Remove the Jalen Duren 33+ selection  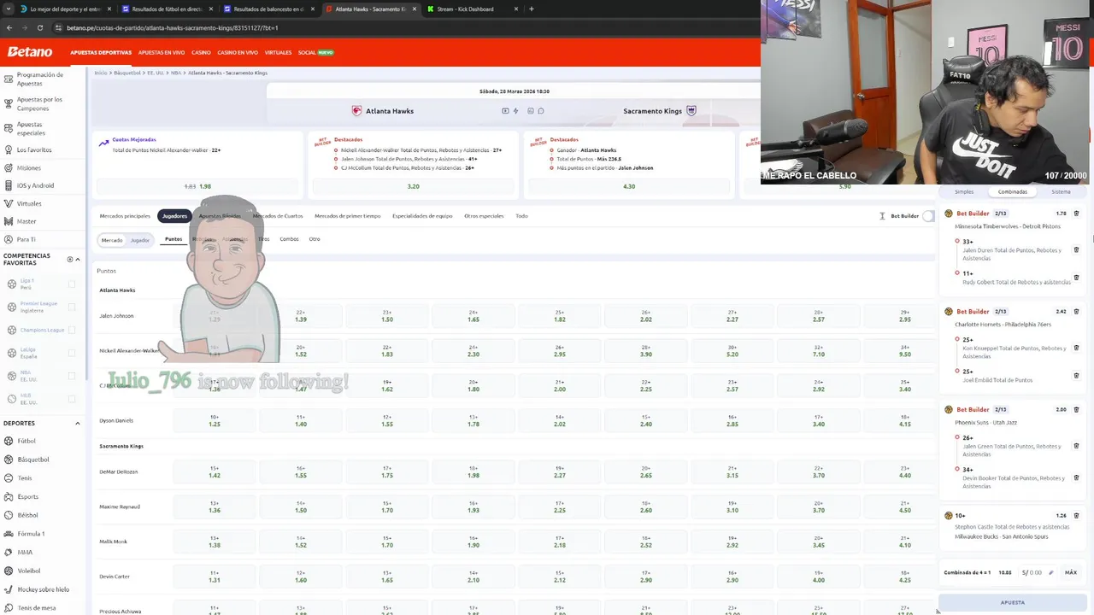1076,249
